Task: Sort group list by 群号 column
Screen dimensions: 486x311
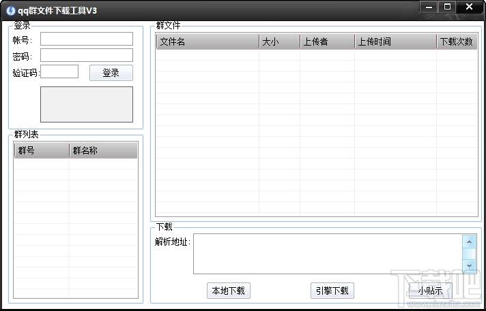Action: point(42,150)
